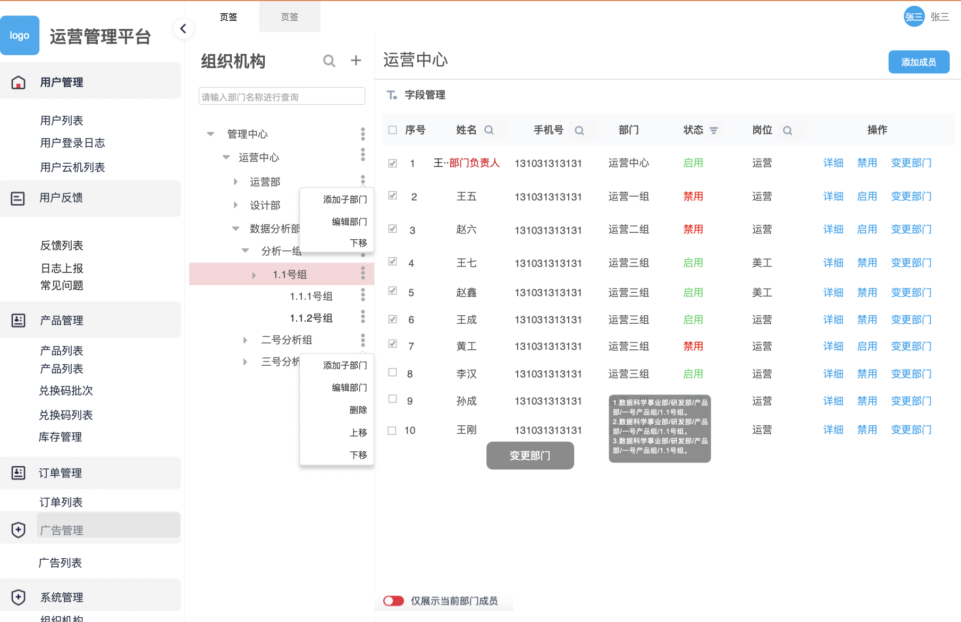Open 详细 link for row 2 王五

point(833,196)
